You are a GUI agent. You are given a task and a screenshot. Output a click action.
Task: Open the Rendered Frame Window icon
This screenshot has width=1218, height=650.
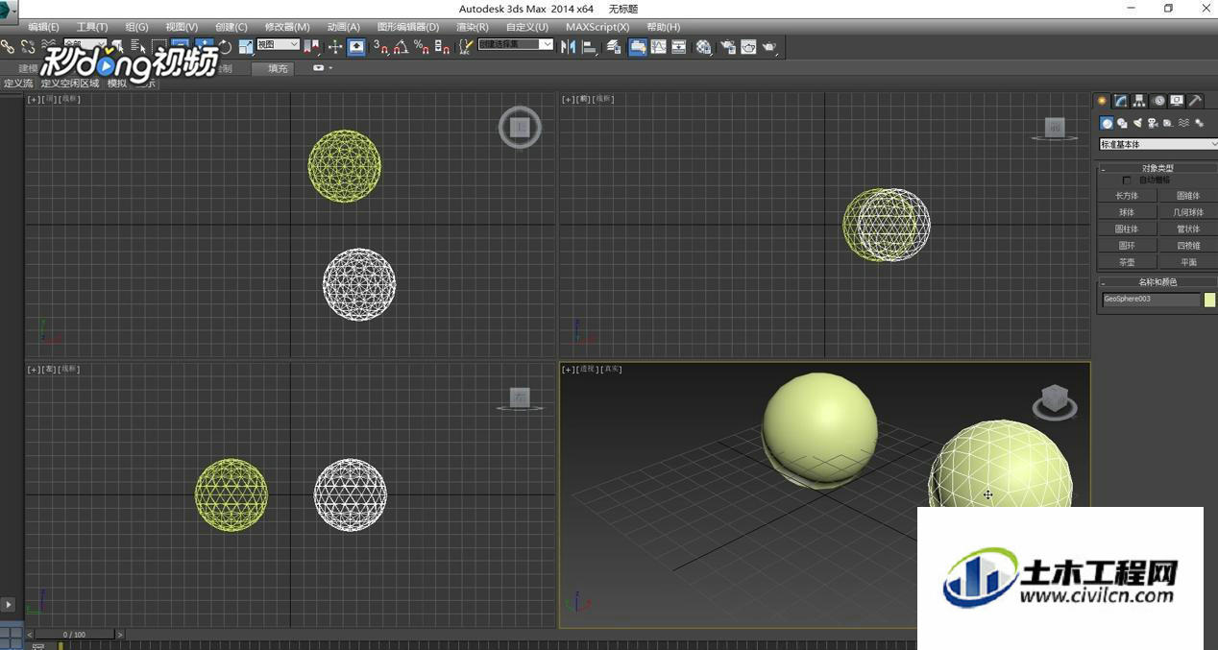tap(748, 46)
